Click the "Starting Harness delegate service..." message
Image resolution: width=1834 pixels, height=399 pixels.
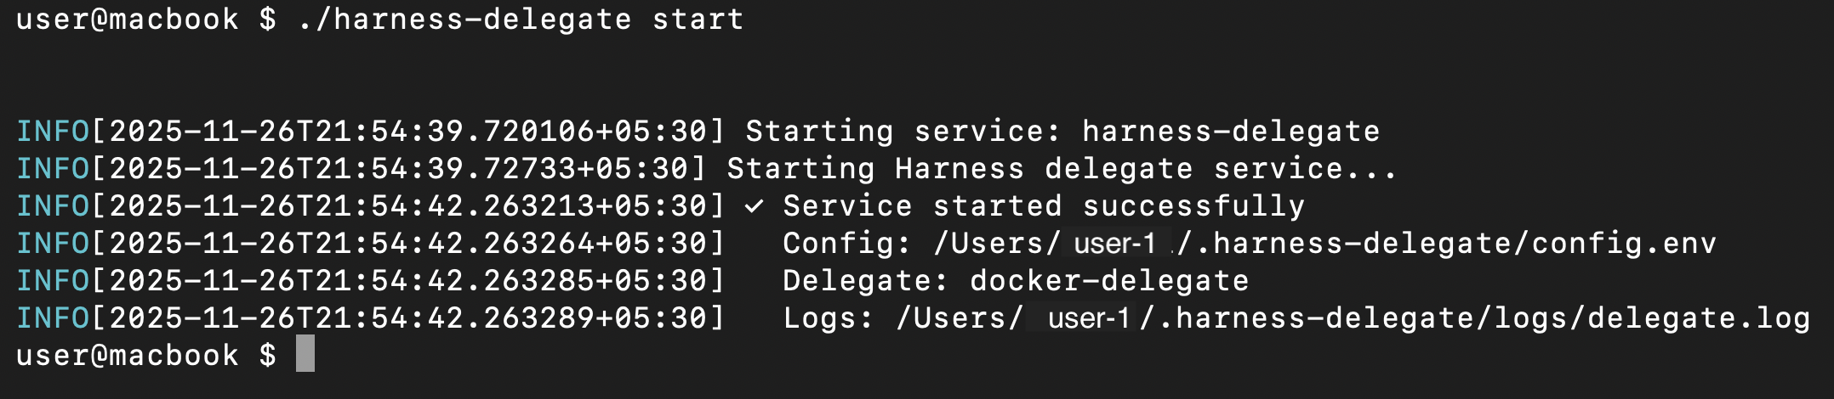(1061, 169)
